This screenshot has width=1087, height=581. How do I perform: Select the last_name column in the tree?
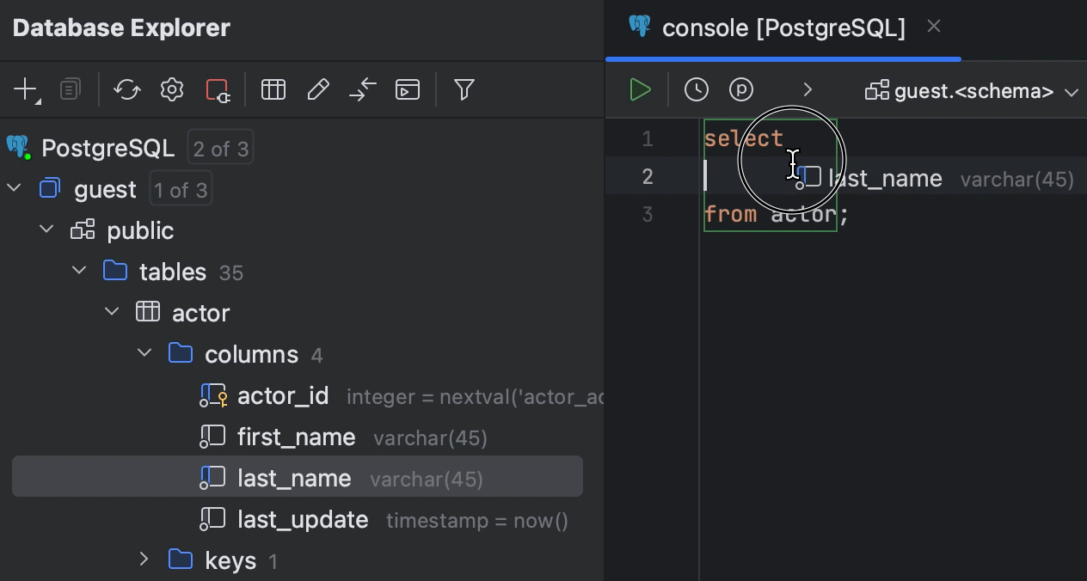pyautogui.click(x=294, y=477)
